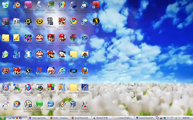Open the iTunes desktop shortcut
The image size is (193, 120).
click(85, 38)
